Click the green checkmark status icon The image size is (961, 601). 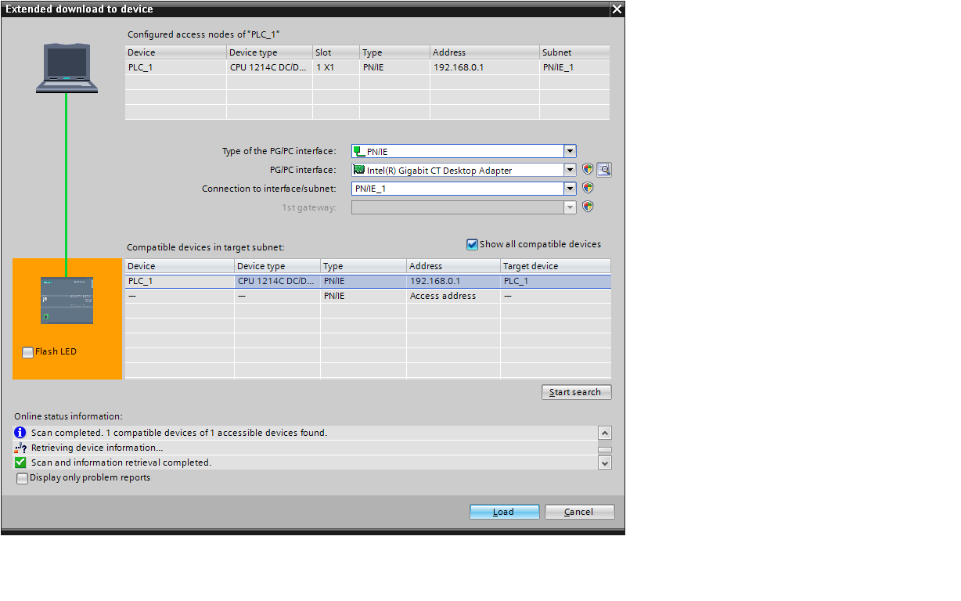click(21, 462)
